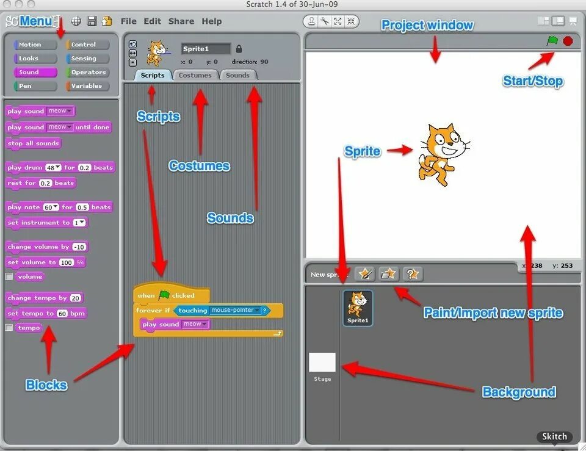Select the Variables block category
586x451 pixels.
point(87,86)
